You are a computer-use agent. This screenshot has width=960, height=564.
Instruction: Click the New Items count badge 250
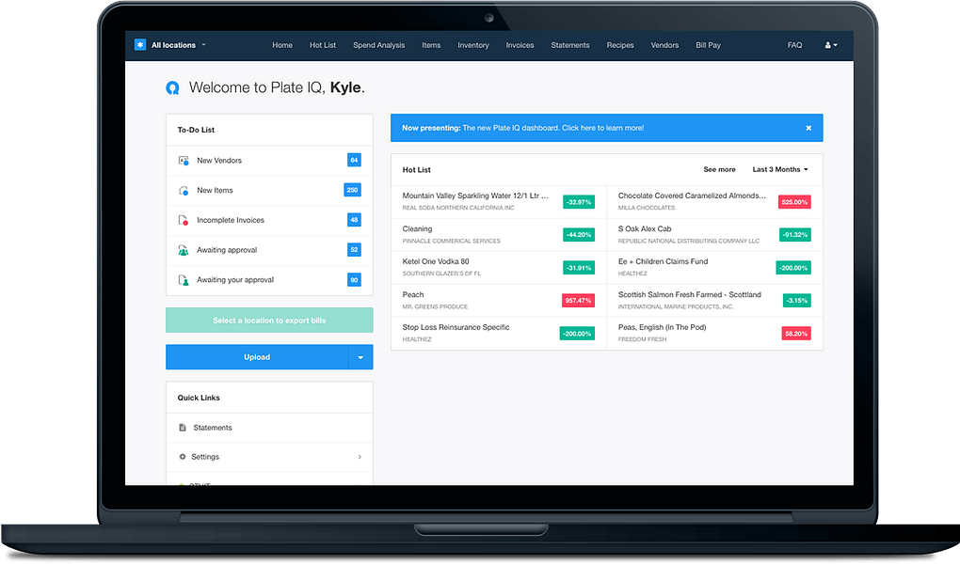[x=353, y=190]
